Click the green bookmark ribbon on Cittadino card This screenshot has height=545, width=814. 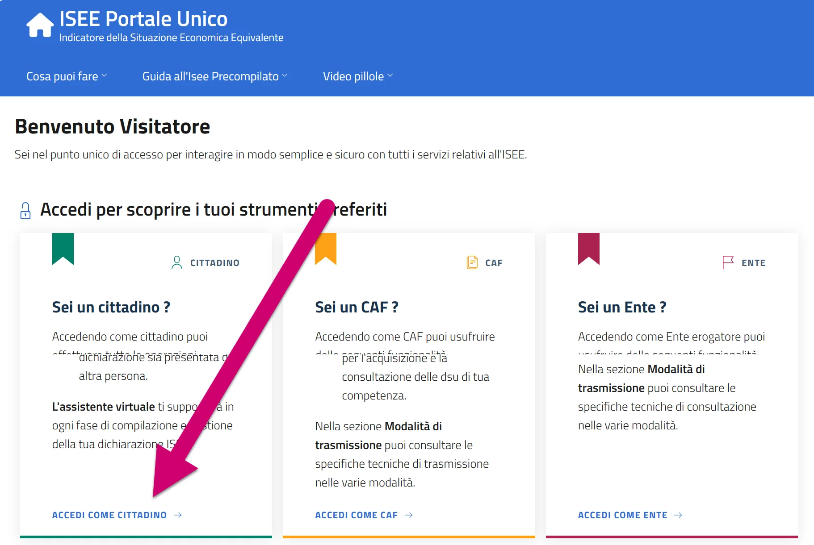tap(63, 248)
